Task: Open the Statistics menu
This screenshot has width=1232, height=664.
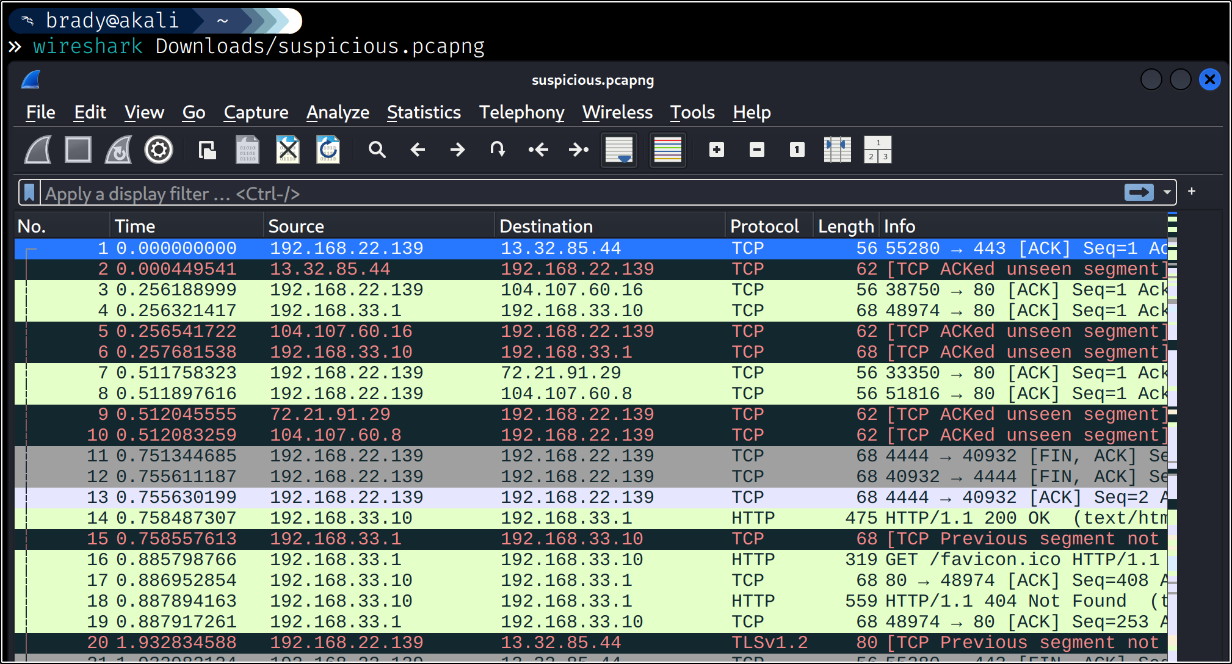Action: (x=424, y=112)
